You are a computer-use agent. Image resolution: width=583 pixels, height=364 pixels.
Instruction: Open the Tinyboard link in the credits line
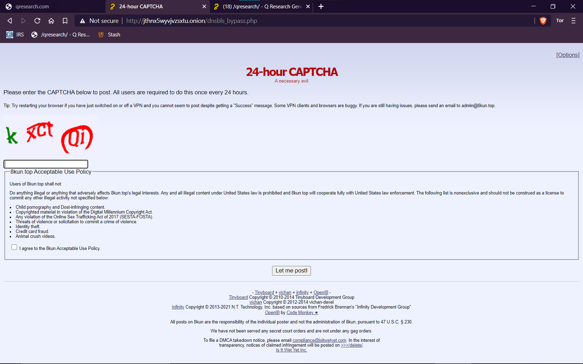tap(264, 293)
